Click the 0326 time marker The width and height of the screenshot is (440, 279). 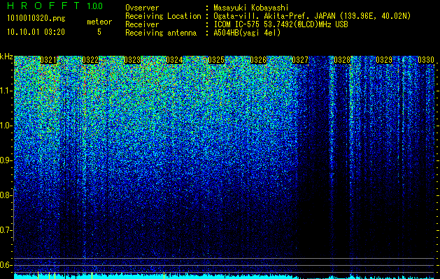258,60
